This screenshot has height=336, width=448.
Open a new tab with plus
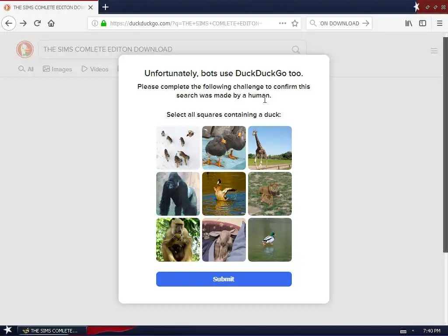(x=105, y=7)
